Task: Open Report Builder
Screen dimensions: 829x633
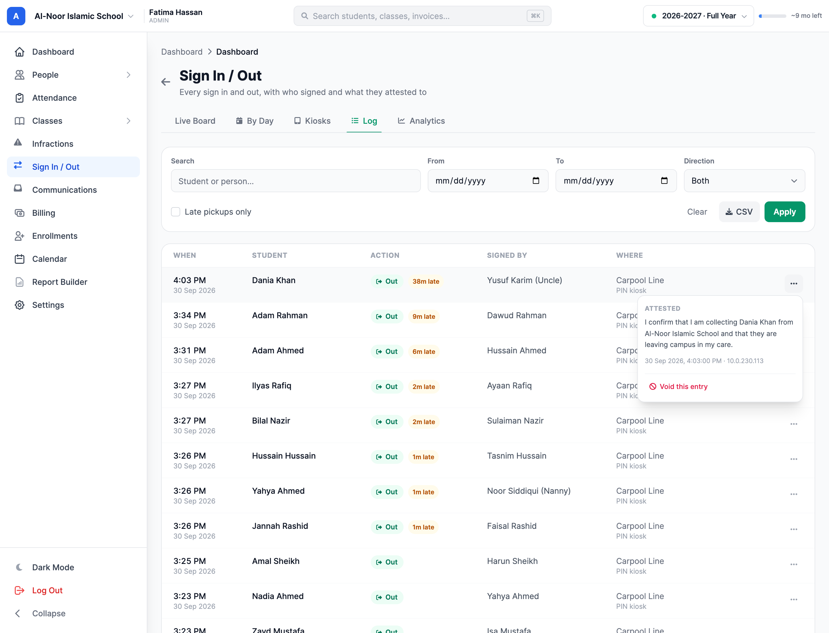Action: pos(73,282)
